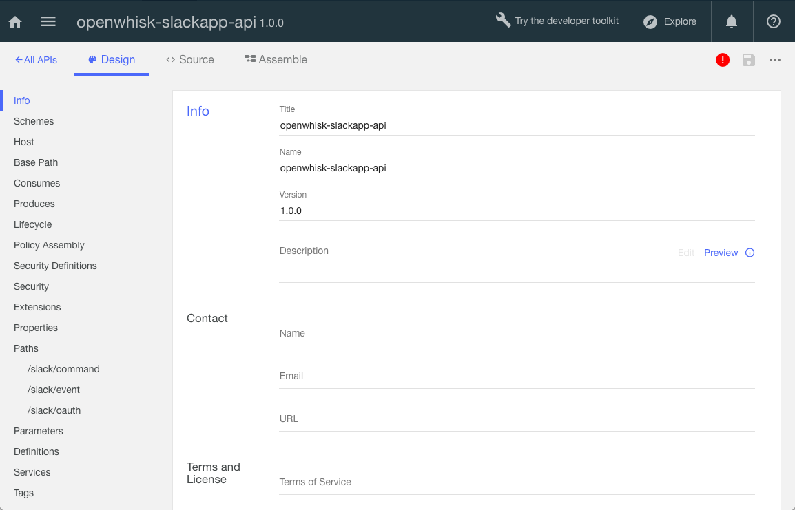
Task: Go to the home icon
Action: [x=15, y=22]
